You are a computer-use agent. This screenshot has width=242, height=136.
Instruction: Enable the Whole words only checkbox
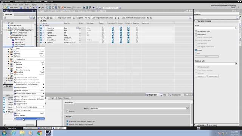196,31
